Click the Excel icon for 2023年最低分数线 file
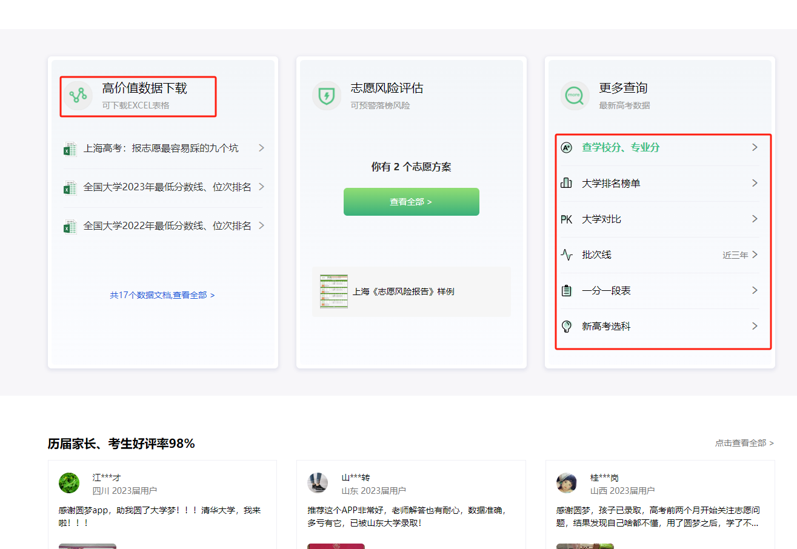Screen dimensions: 797x549 point(70,187)
